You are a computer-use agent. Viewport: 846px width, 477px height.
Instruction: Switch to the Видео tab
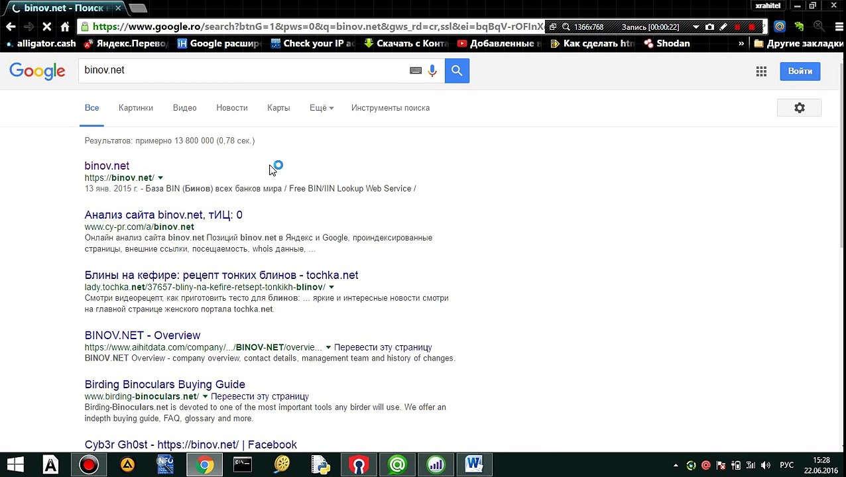point(184,108)
